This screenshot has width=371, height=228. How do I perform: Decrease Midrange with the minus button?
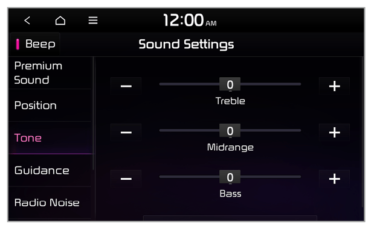coord(126,132)
